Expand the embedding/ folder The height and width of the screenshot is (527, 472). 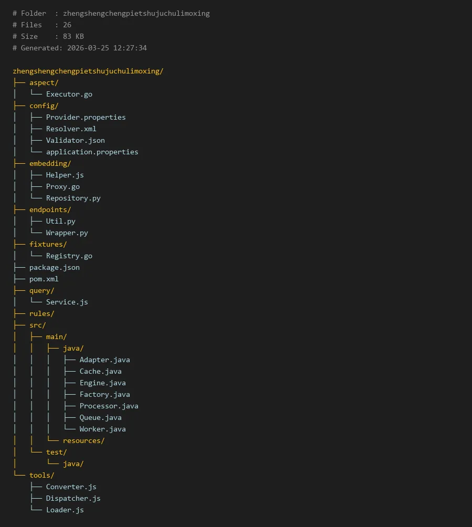(50, 163)
